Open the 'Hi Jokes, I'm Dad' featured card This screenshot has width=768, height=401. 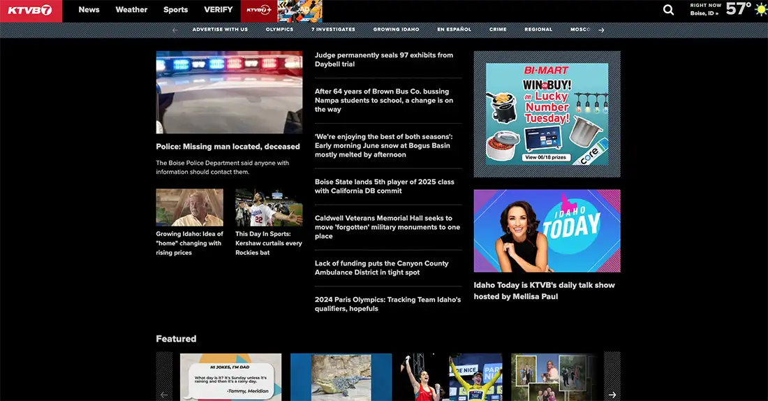pyautogui.click(x=230, y=377)
